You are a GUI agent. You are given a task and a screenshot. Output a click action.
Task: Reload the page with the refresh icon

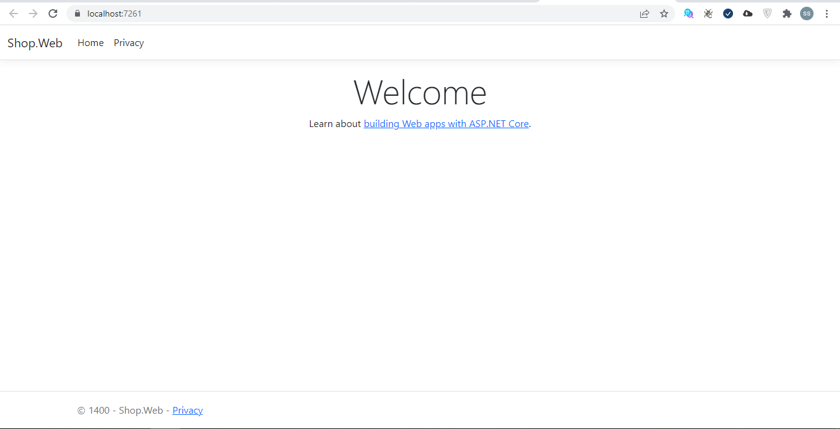coord(53,14)
